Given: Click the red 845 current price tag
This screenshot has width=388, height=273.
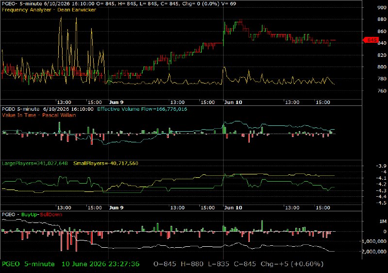Looking at the screenshot, I should point(370,40).
